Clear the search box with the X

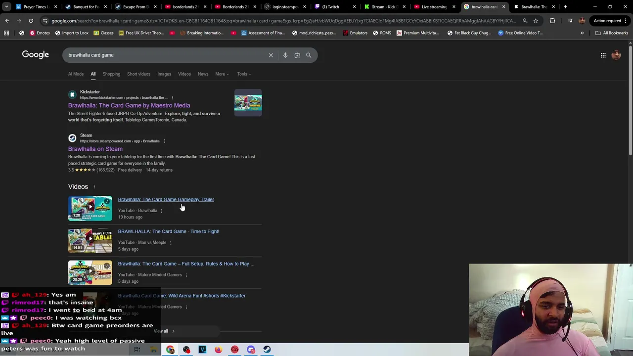pyautogui.click(x=271, y=55)
